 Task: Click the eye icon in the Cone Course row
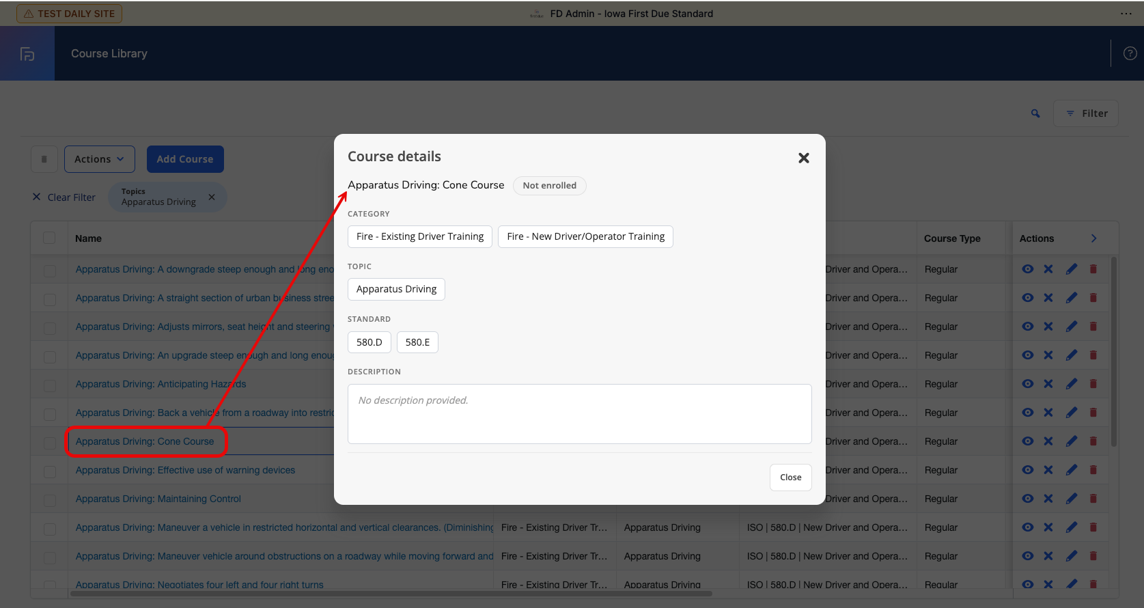pos(1027,441)
